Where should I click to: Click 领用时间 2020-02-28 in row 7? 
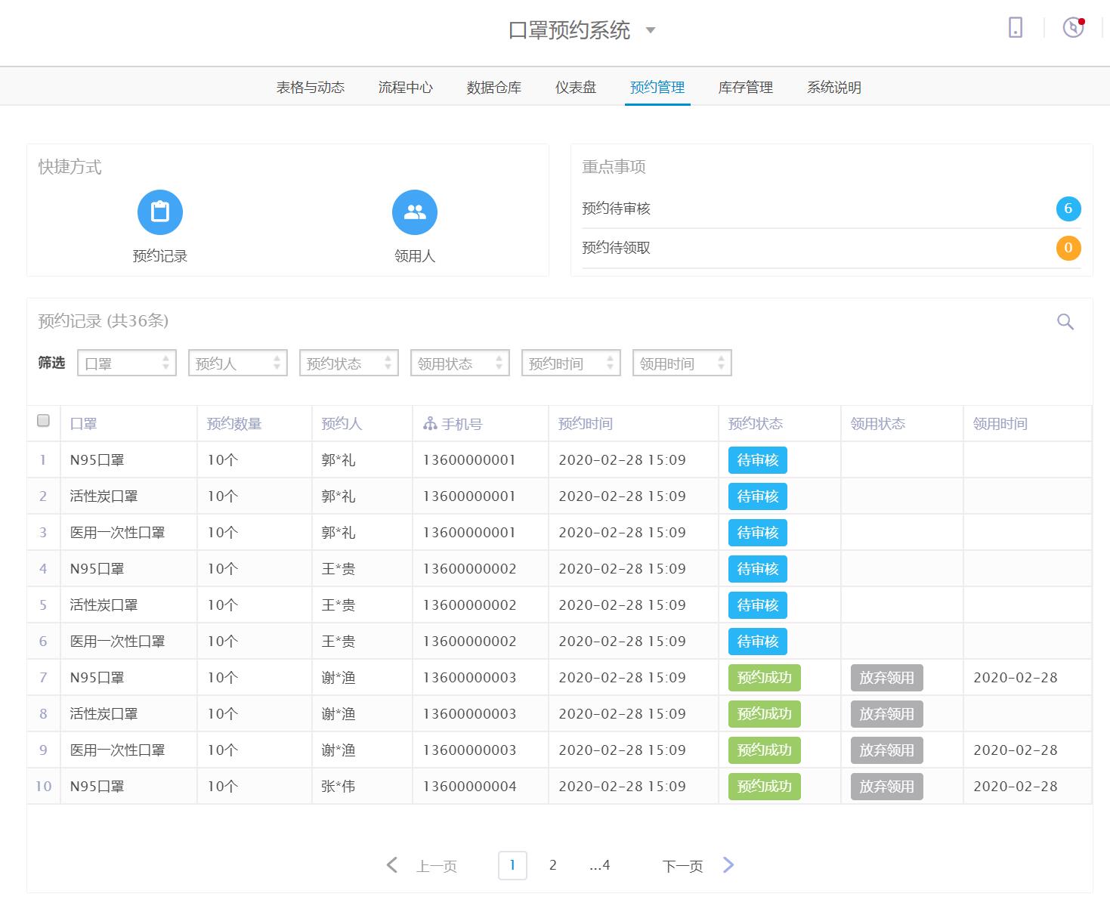[x=1016, y=678]
